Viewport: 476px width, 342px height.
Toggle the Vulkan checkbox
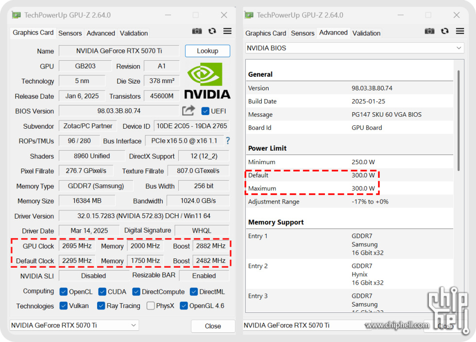click(64, 306)
